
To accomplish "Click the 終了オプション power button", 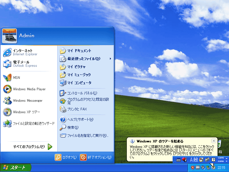I will (96, 157).
